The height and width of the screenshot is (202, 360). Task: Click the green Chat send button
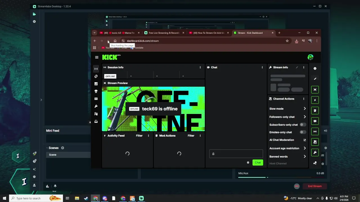(258, 162)
